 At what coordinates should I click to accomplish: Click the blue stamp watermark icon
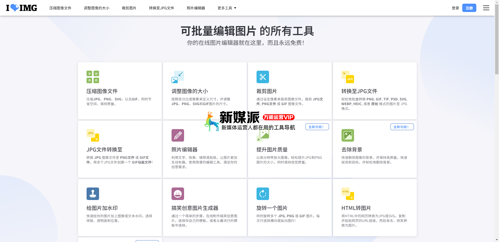[x=93, y=194]
